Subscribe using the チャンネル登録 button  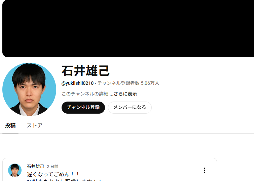pos(83,108)
